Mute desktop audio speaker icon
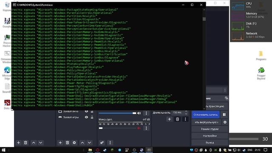This screenshot has width=272, height=153. [139, 113]
